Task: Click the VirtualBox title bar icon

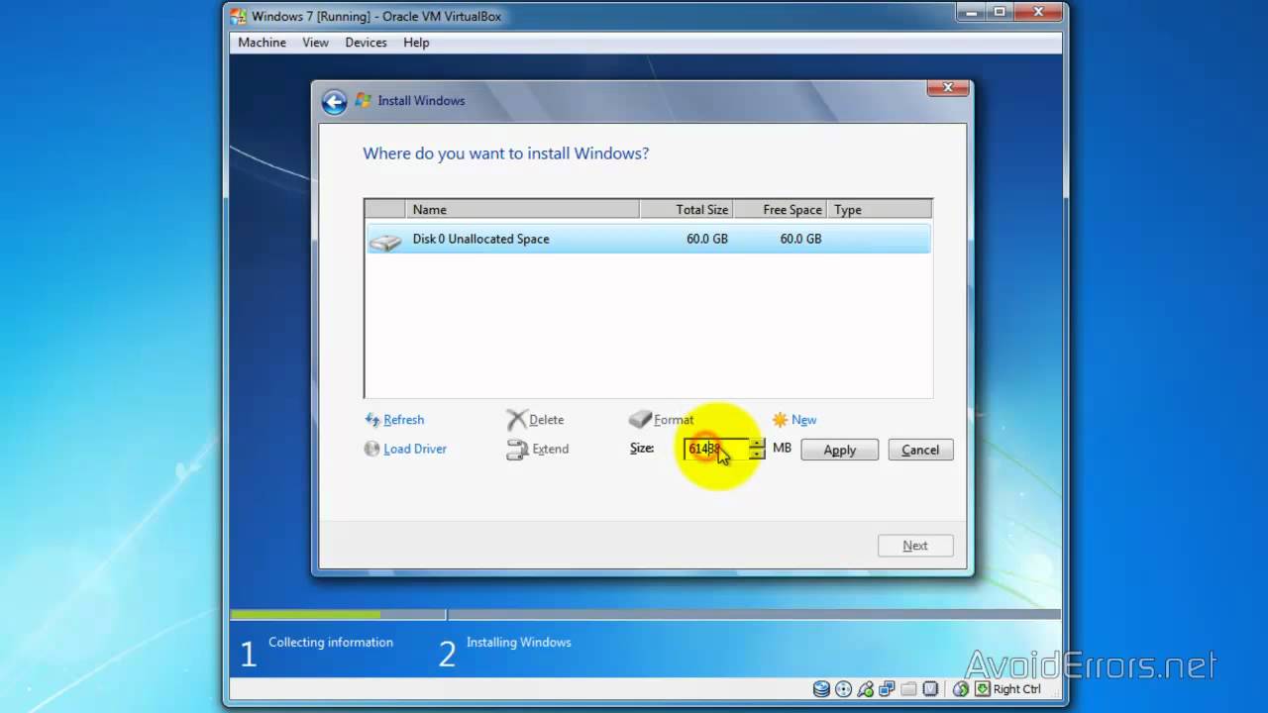Action: point(238,16)
